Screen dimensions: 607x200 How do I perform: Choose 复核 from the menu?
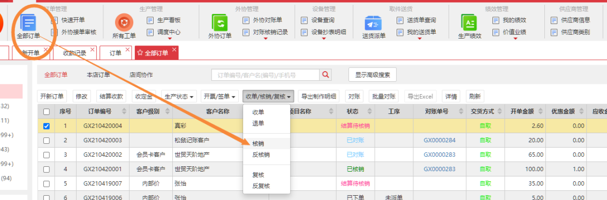[267, 175]
